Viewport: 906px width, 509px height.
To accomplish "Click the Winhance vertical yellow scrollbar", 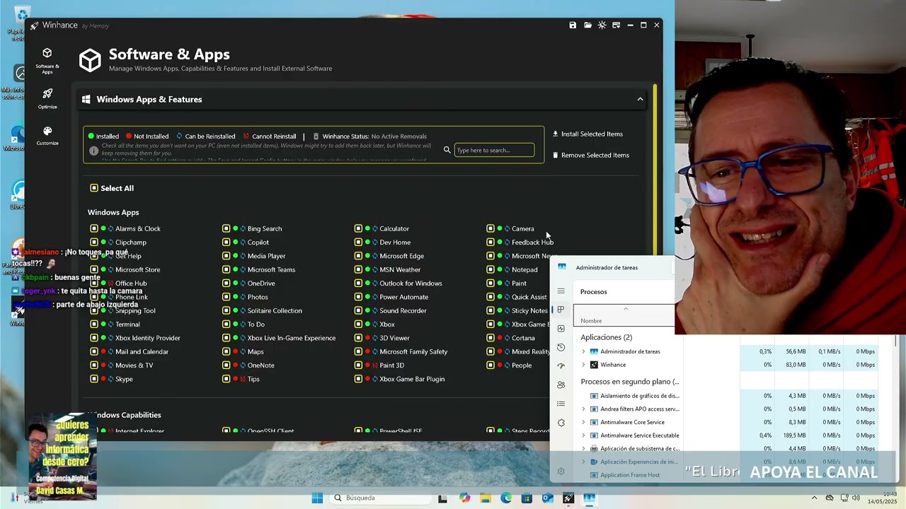I will coord(655,170).
